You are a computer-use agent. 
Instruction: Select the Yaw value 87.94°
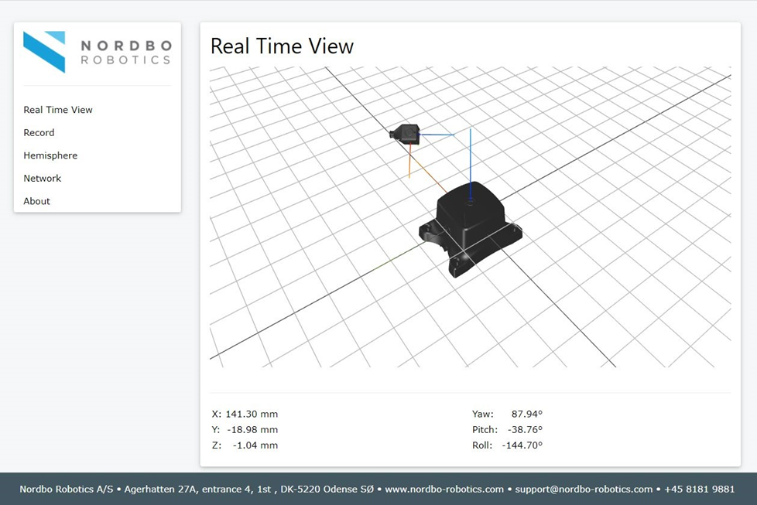[526, 414]
